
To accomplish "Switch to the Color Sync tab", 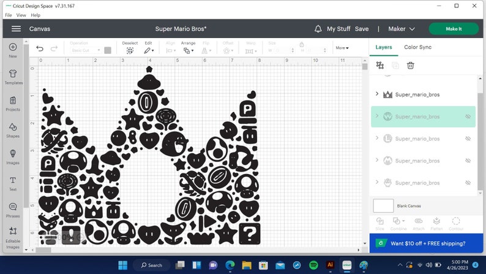I will pos(417,47).
